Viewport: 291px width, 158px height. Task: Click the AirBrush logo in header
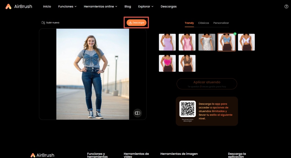(19, 6)
